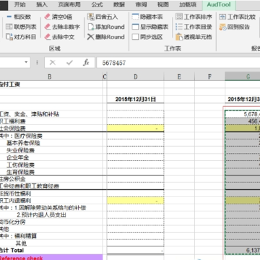Click the 工资、奖金、津贴和补贴 row label
This screenshot has width=260, height=260.
30,114
